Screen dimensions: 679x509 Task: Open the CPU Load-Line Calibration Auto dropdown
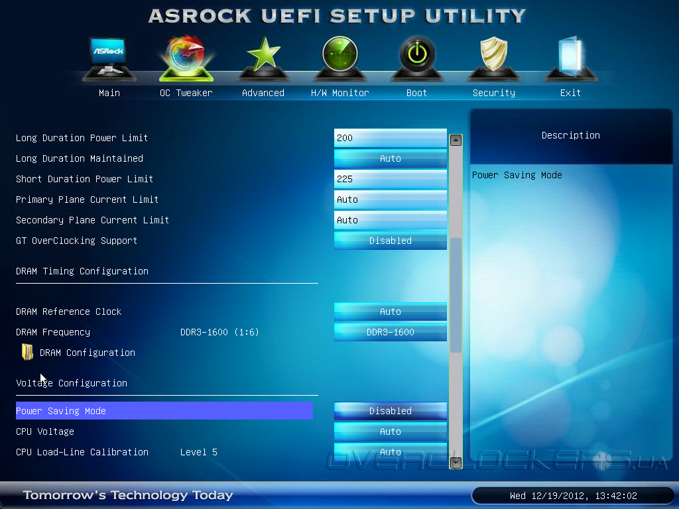click(390, 452)
